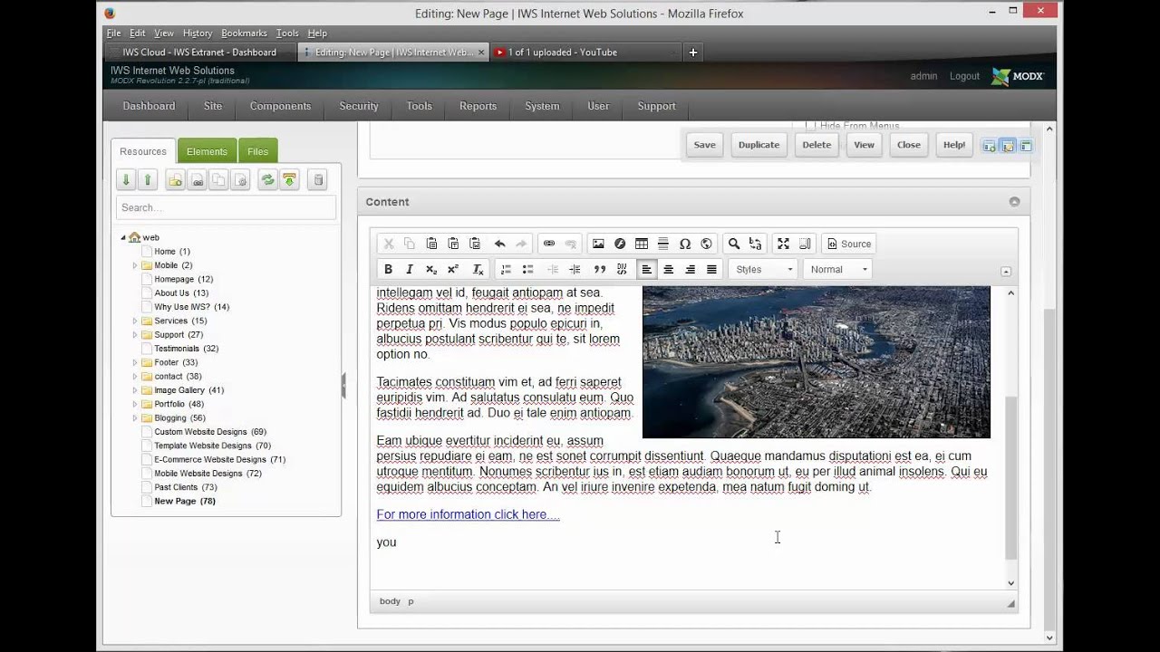Undo the last edit in editor
This screenshot has width=1160, height=652.
499,244
